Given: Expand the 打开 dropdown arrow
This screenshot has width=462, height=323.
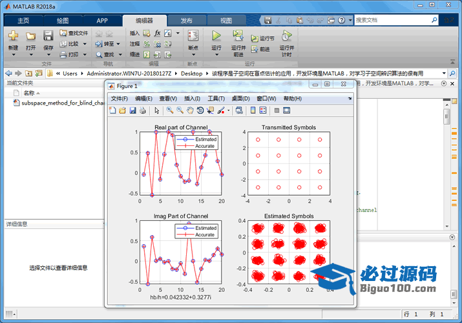Looking at the screenshot, I should [x=30, y=55].
